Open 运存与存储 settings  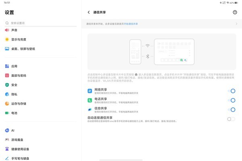click(41, 103)
